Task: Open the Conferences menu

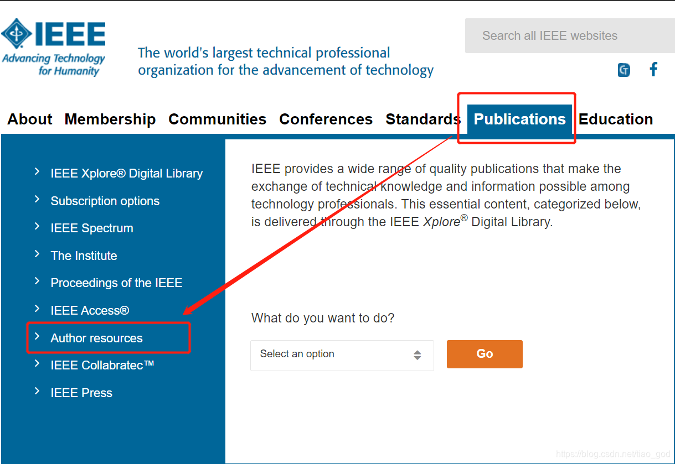Action: point(326,119)
